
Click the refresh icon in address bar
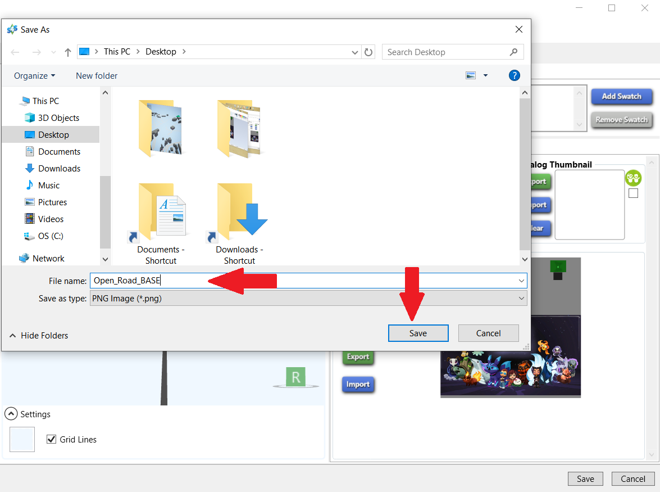(x=368, y=52)
